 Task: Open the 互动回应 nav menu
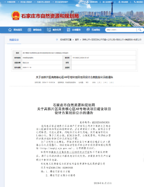[96, 30]
